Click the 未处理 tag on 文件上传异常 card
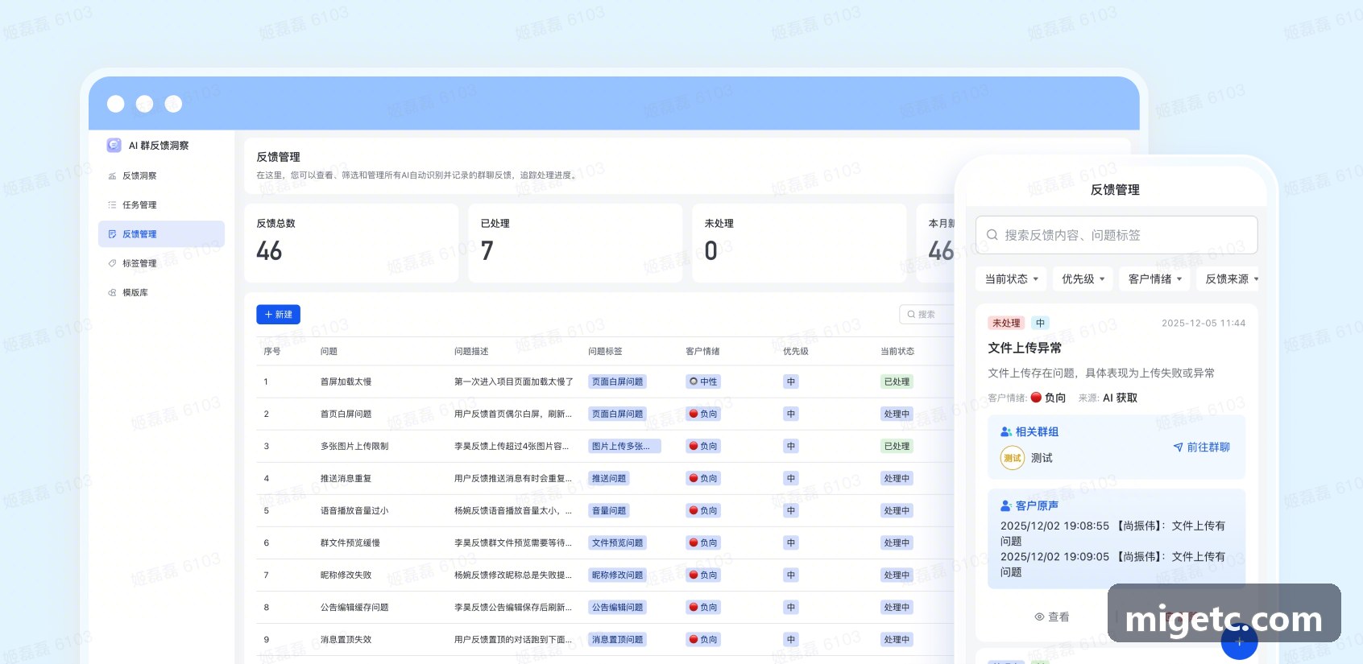 pyautogui.click(x=1005, y=323)
